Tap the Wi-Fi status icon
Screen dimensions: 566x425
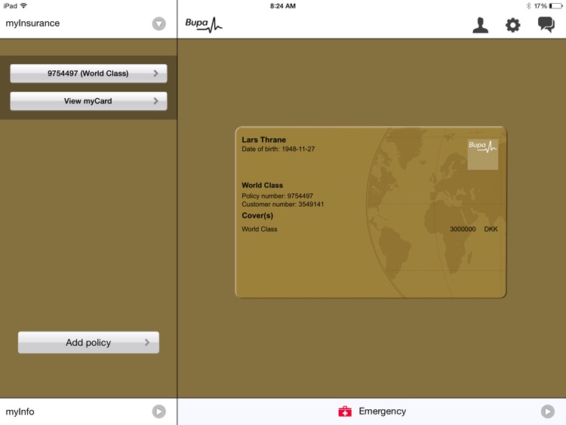click(x=24, y=6)
